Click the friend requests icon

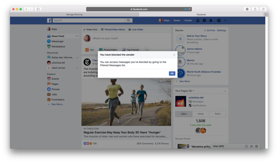(x=198, y=20)
